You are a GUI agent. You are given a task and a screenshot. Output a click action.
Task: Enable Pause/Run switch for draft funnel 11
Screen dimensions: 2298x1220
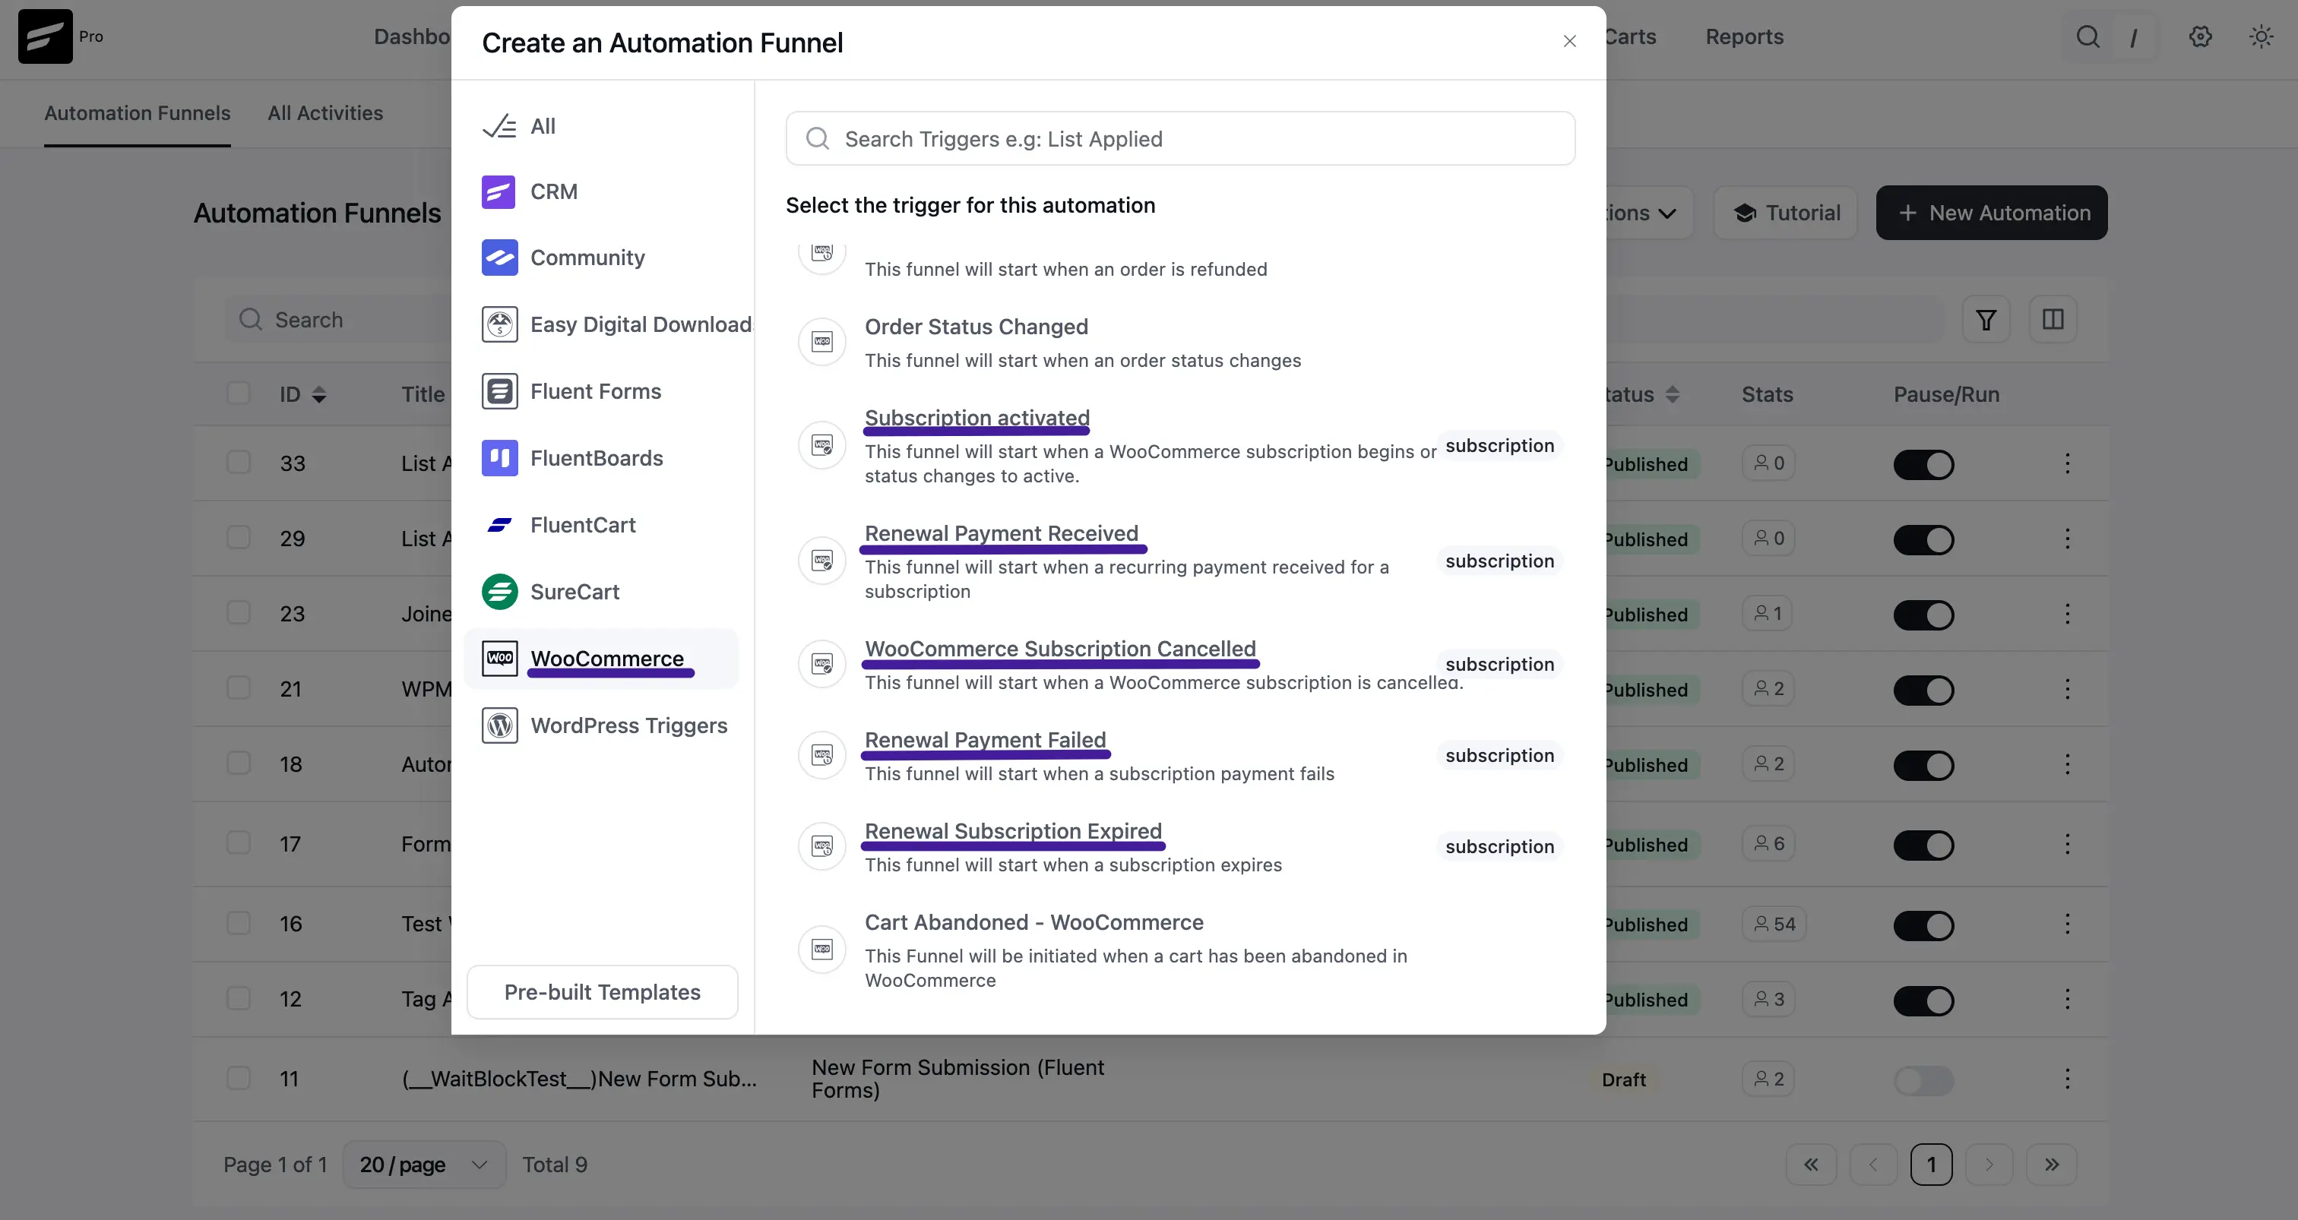tap(1923, 1081)
